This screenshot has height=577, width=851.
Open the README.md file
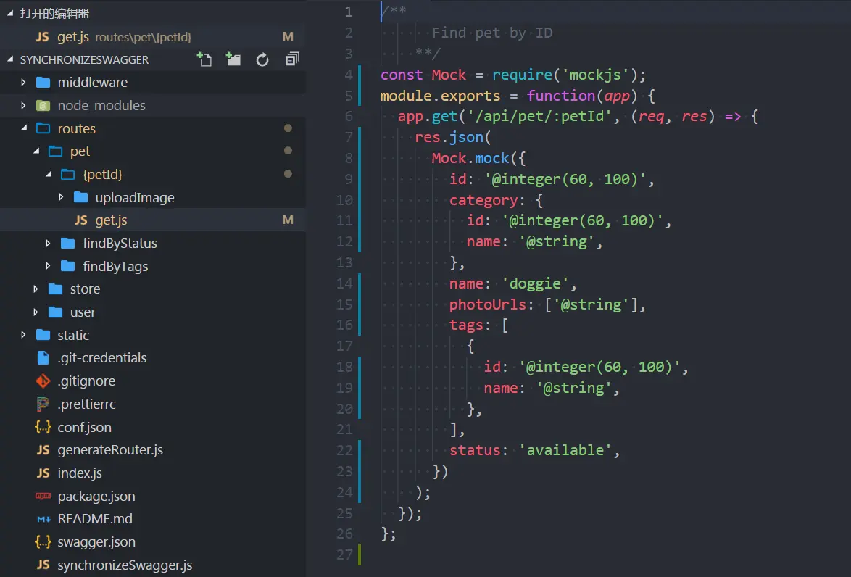(153, 519)
